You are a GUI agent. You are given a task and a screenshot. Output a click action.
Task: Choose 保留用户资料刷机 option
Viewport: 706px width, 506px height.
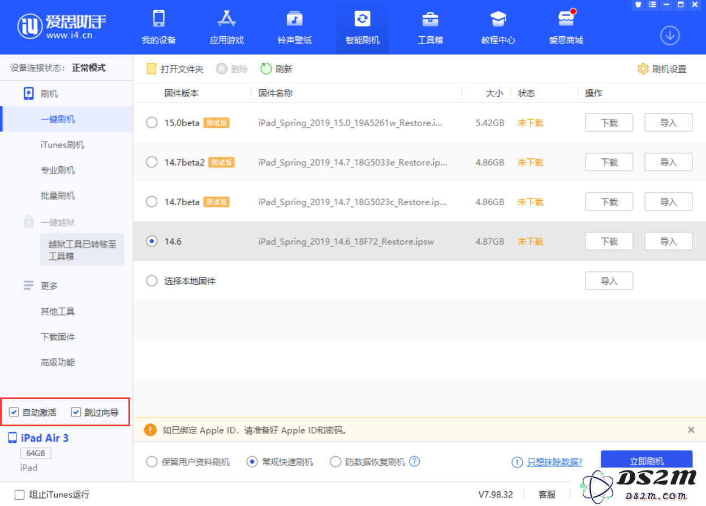(152, 462)
